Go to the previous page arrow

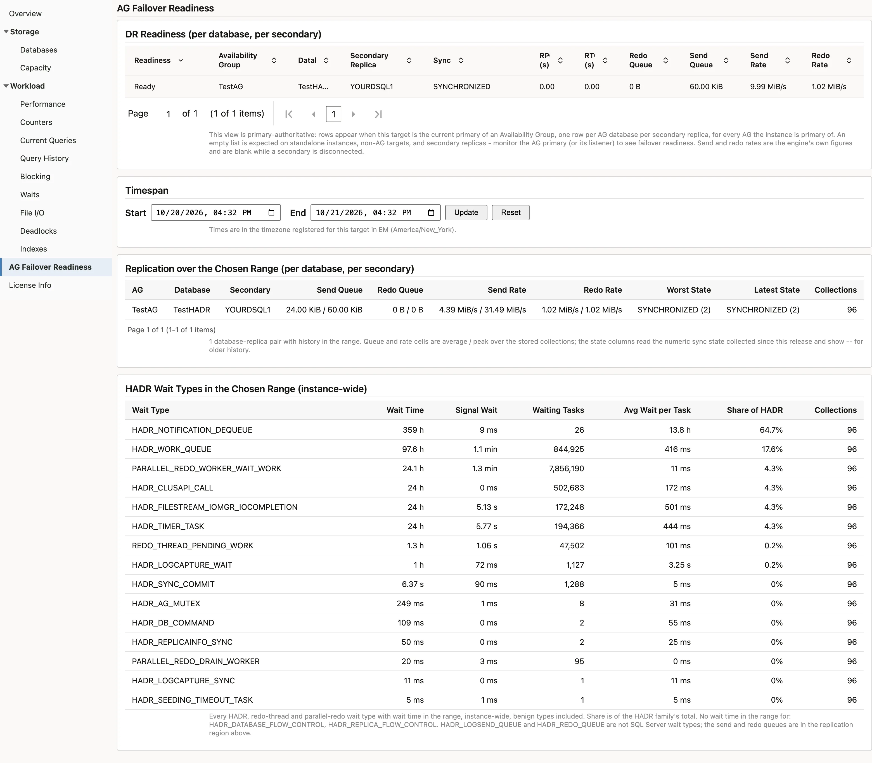tap(313, 114)
